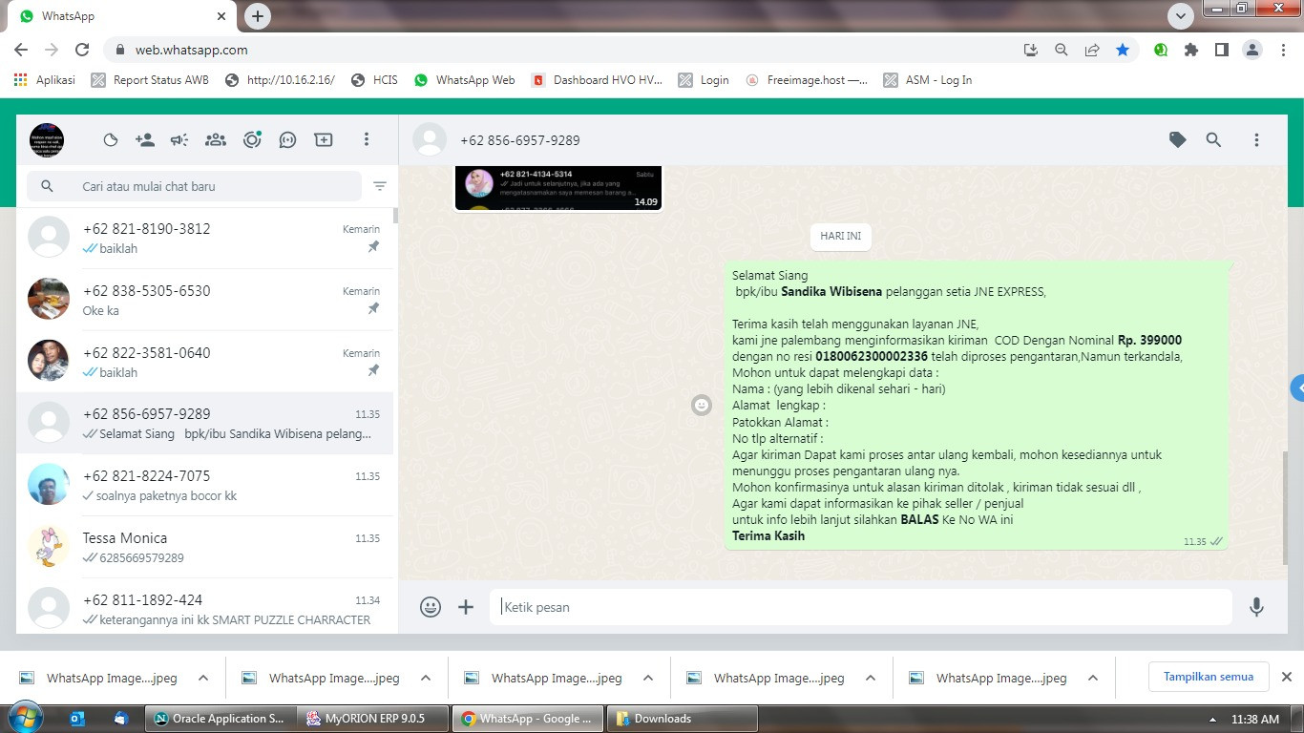Expand options for first WhatsApp Image download
Image resolution: width=1304 pixels, height=733 pixels.
pyautogui.click(x=203, y=678)
